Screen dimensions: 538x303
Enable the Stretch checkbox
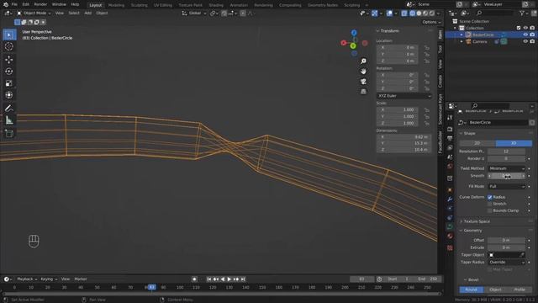coord(489,204)
